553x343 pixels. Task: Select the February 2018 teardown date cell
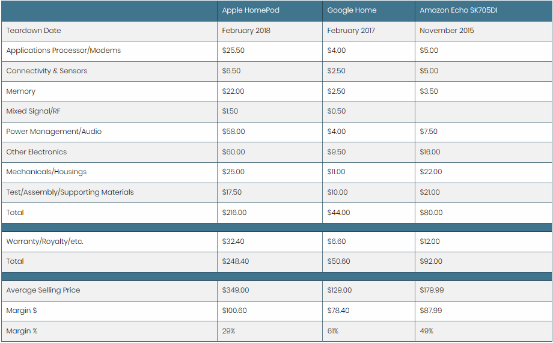point(246,31)
